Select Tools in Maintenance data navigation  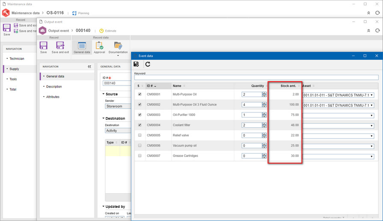[x=13, y=79]
